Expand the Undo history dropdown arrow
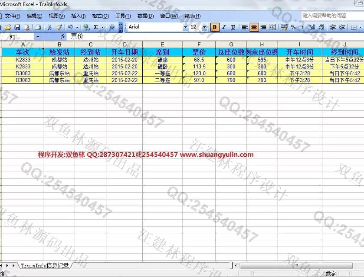Viewport: 364px width, 277px height. [77, 27]
